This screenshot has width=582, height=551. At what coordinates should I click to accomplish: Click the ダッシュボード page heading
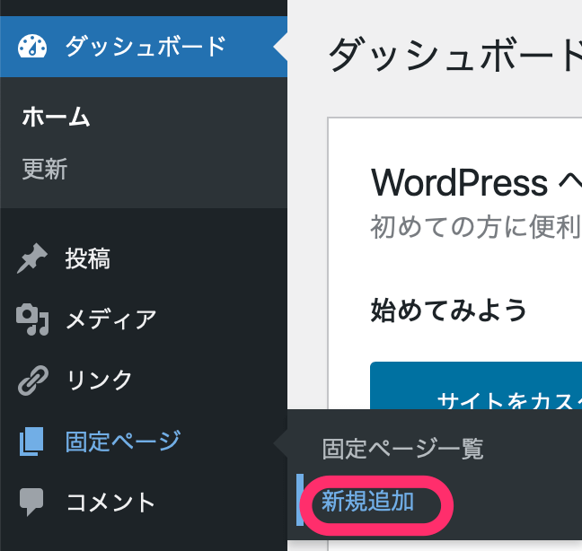point(455,55)
